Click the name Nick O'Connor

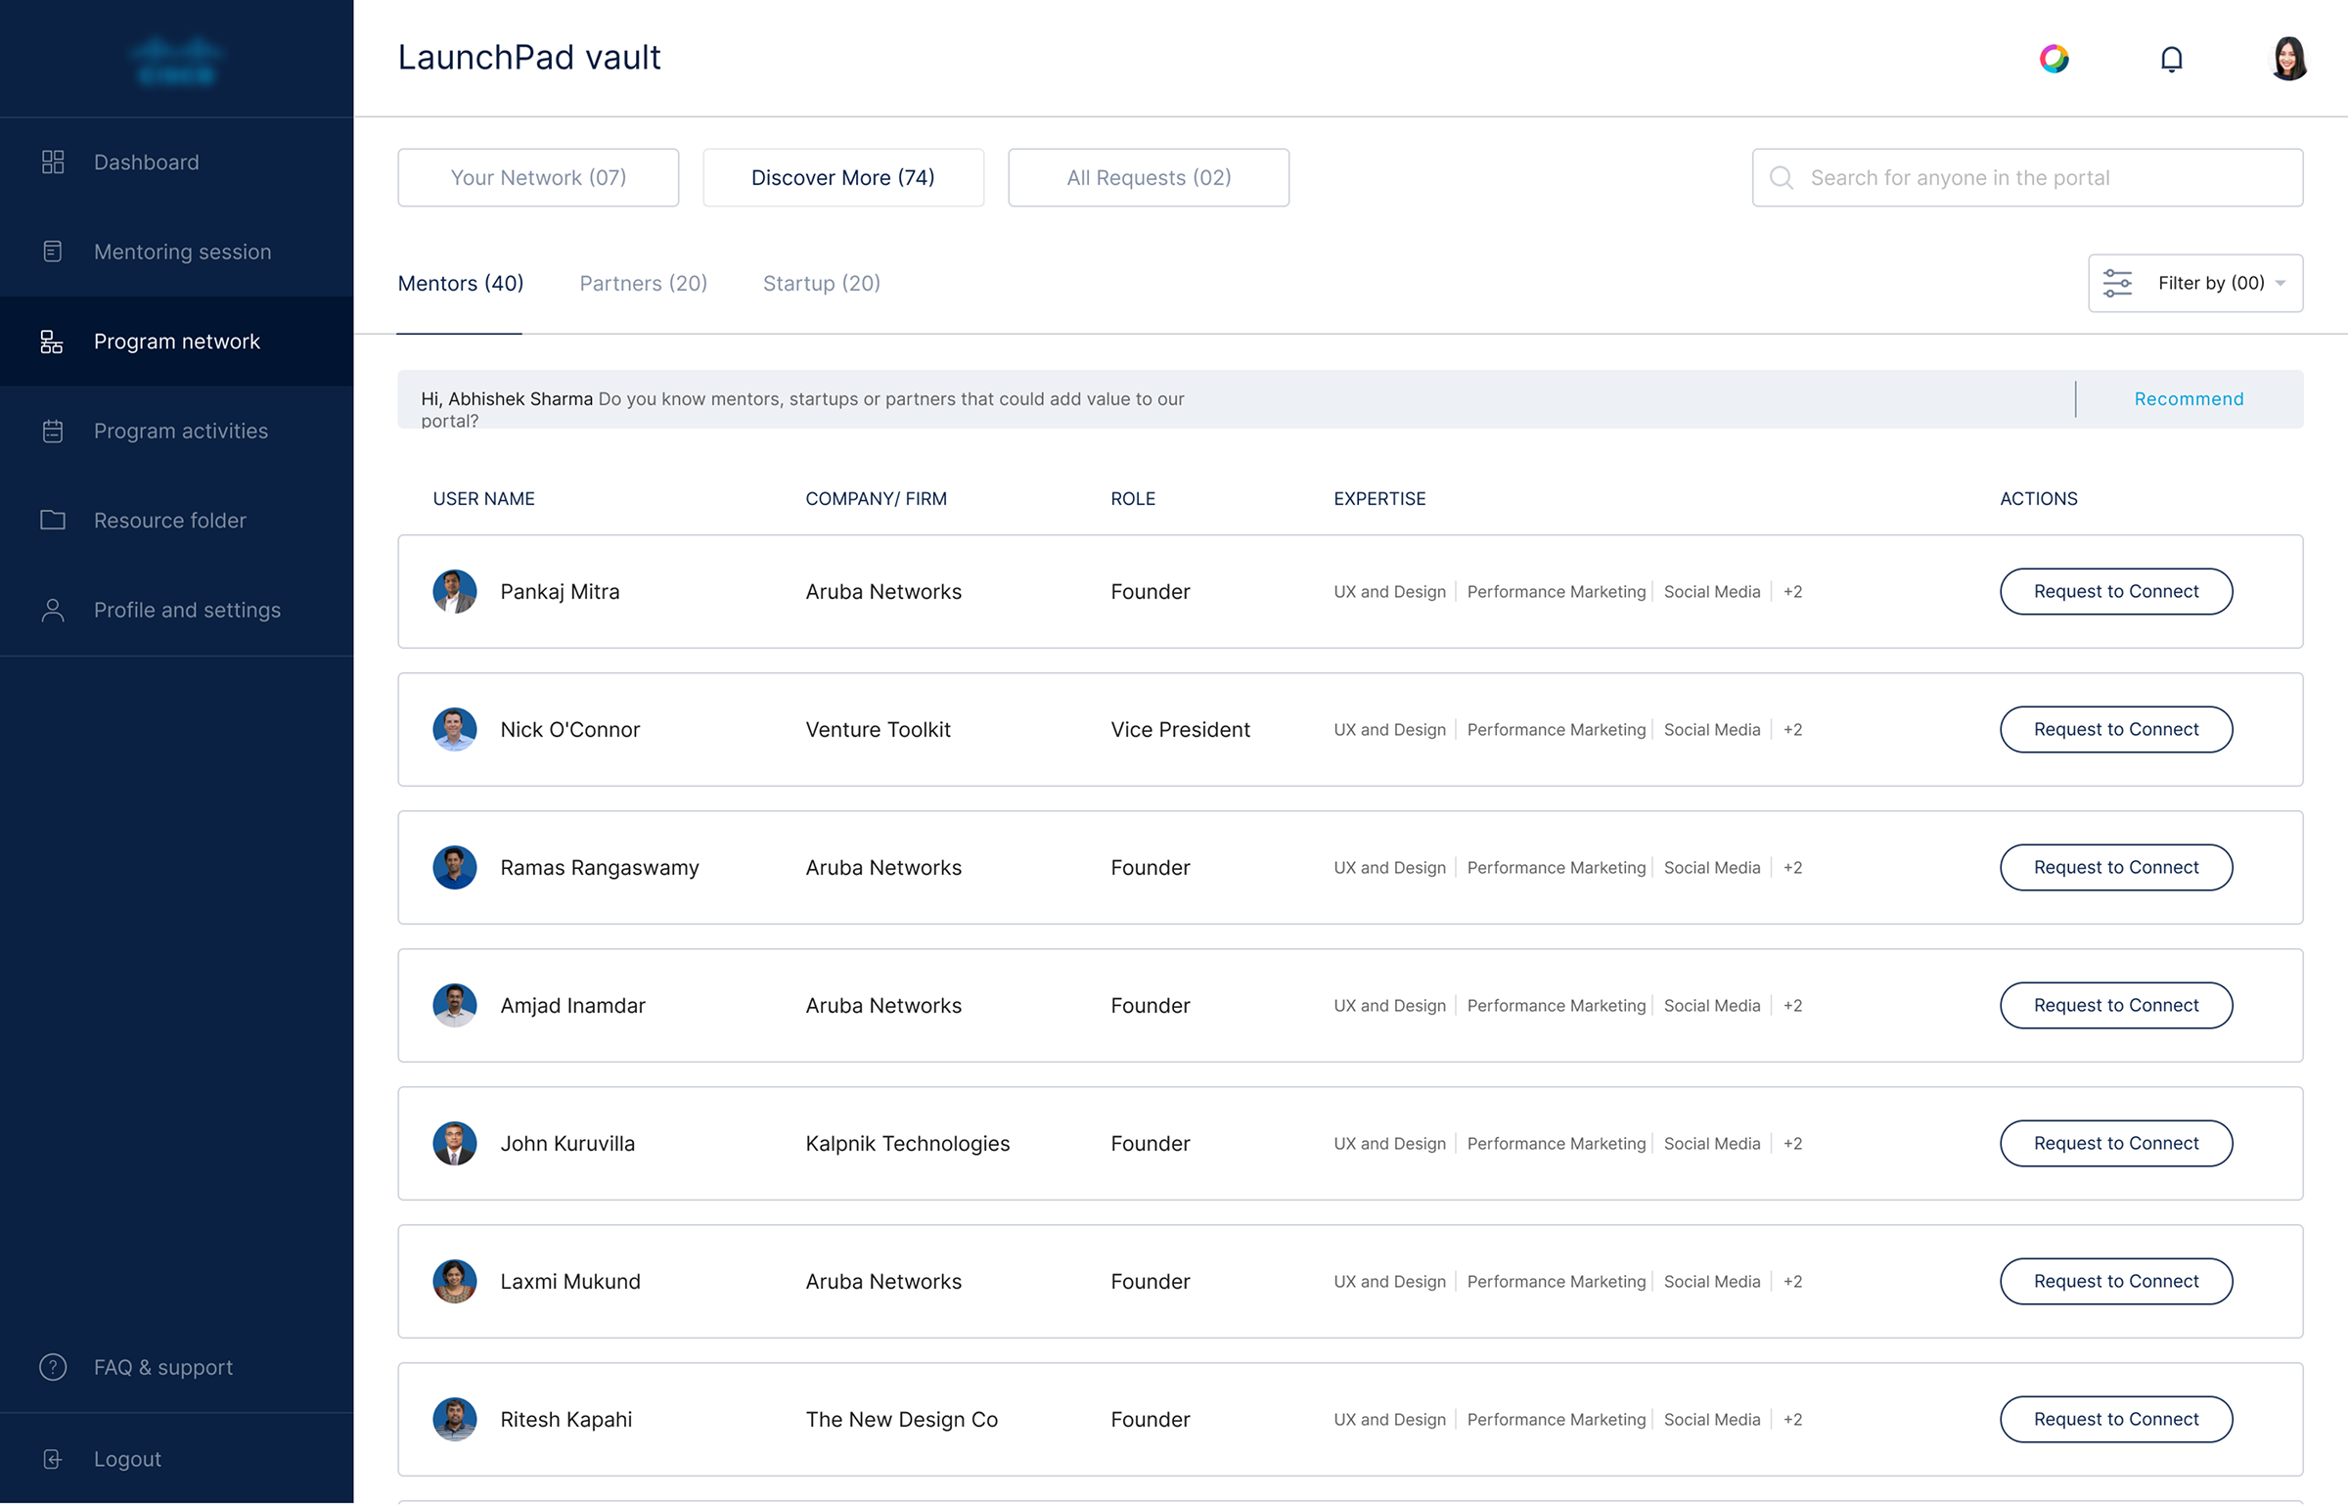tap(570, 730)
